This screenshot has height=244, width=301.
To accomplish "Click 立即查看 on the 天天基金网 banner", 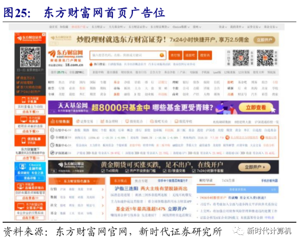I will click(256, 107).
